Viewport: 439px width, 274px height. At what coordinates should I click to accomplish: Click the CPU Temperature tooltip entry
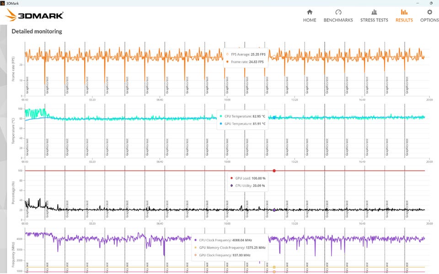242,116
